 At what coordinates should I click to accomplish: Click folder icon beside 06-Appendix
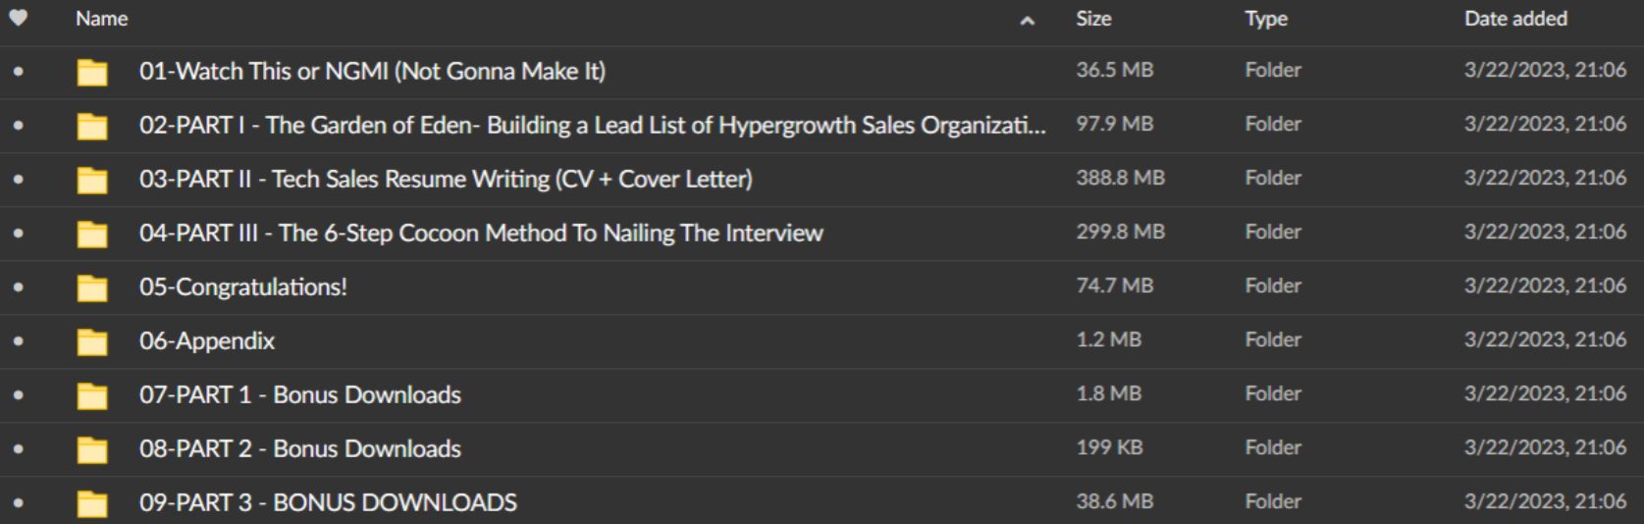(x=92, y=341)
